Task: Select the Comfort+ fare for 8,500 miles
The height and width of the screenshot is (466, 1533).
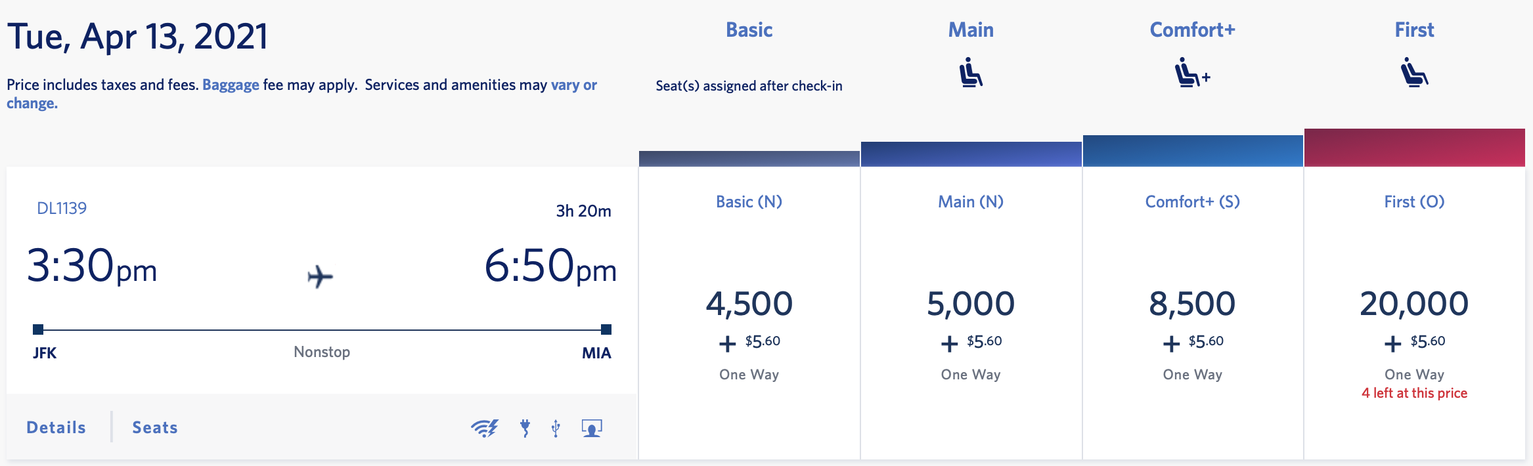Action: (1191, 302)
